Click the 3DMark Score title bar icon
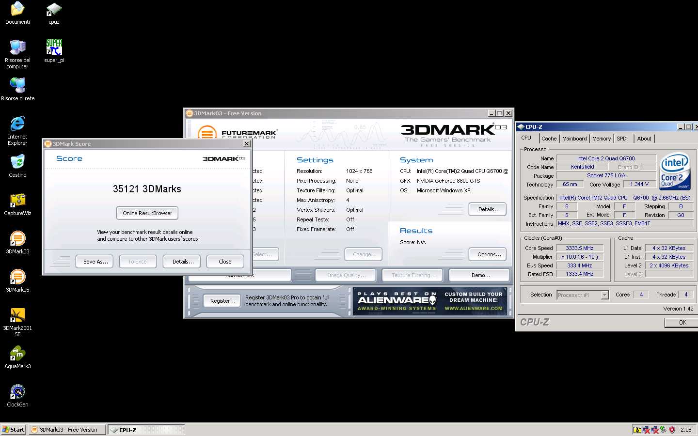Image resolution: width=698 pixels, height=436 pixels. (x=48, y=144)
